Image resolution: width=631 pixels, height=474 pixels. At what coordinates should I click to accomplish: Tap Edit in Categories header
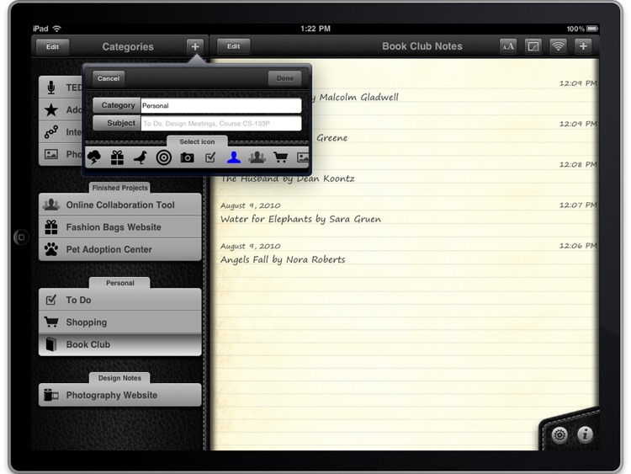(52, 46)
